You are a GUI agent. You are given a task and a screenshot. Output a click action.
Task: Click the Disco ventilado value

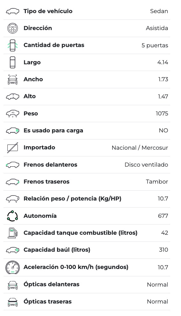click(x=146, y=165)
